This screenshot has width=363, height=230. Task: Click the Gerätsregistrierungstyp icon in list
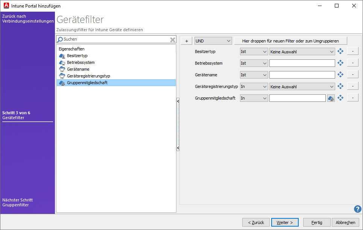pos(62,76)
